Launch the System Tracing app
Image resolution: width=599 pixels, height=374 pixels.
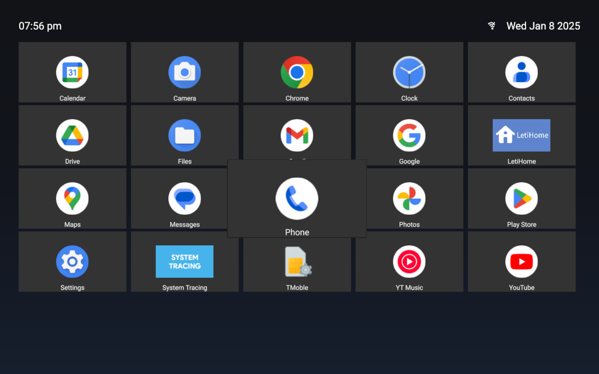(x=184, y=261)
